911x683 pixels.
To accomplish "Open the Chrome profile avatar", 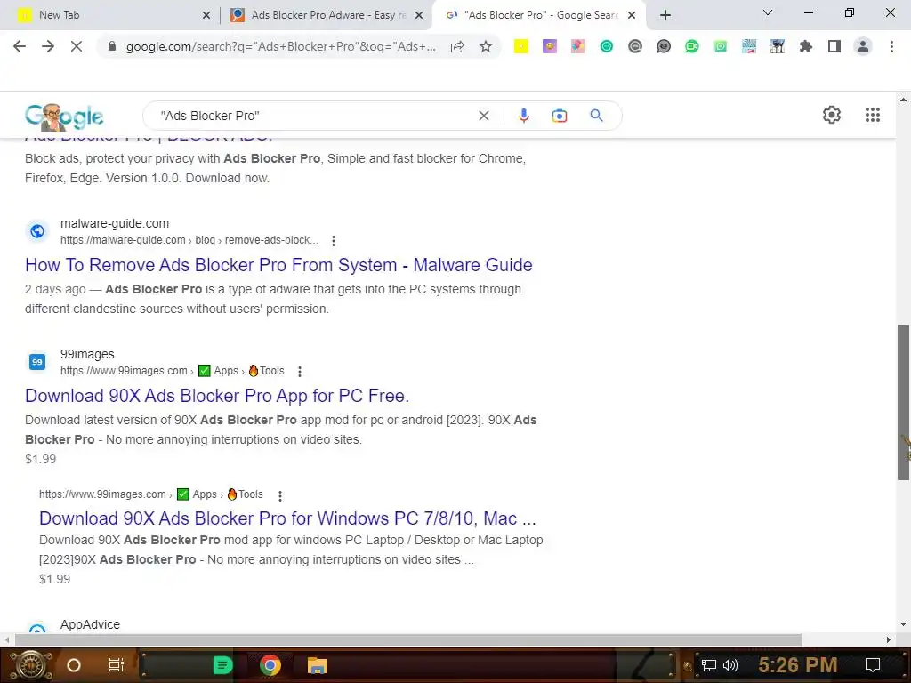I will pyautogui.click(x=863, y=46).
